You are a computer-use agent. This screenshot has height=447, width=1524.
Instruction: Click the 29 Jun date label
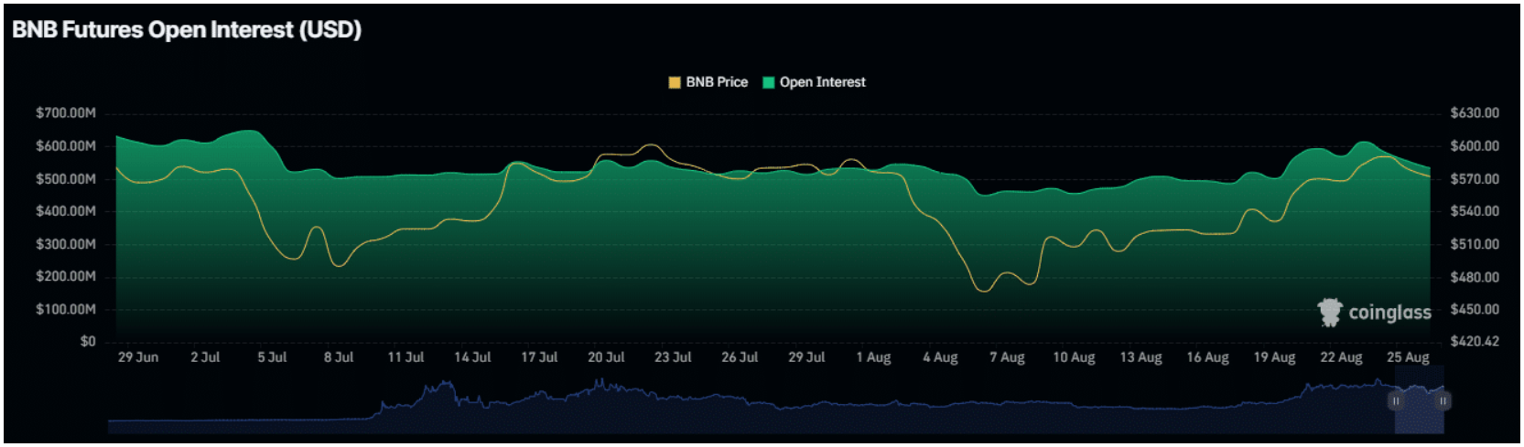138,357
